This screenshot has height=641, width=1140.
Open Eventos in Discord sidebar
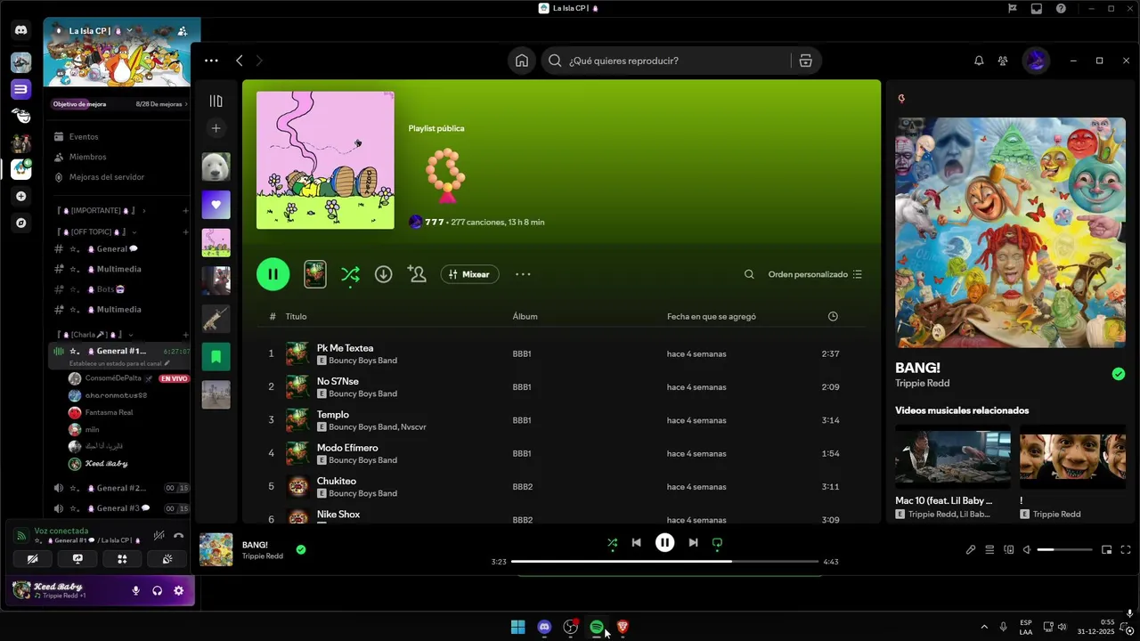click(x=84, y=137)
